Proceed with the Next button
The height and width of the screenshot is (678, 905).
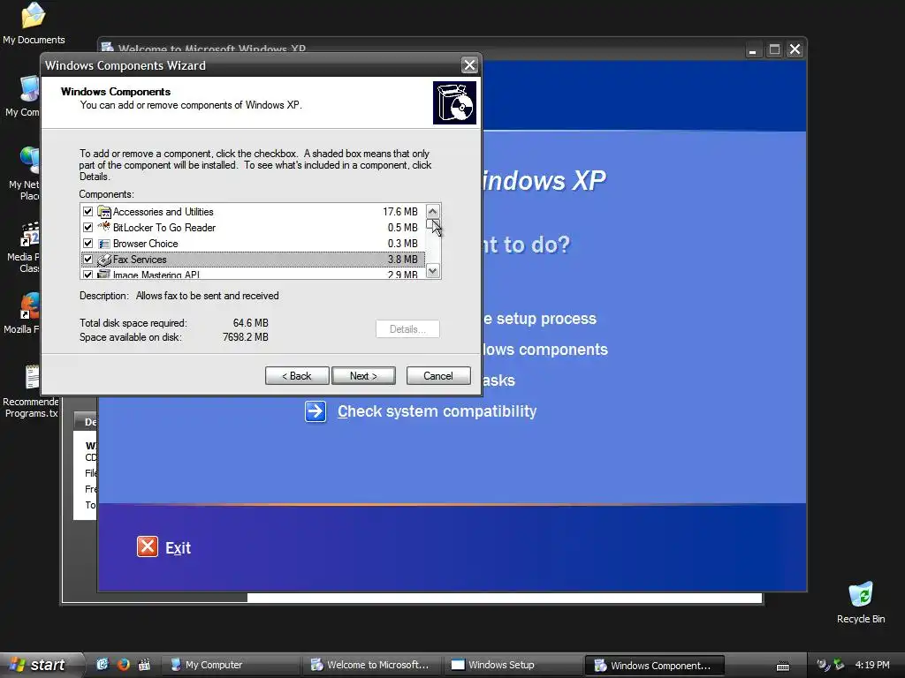(x=363, y=376)
